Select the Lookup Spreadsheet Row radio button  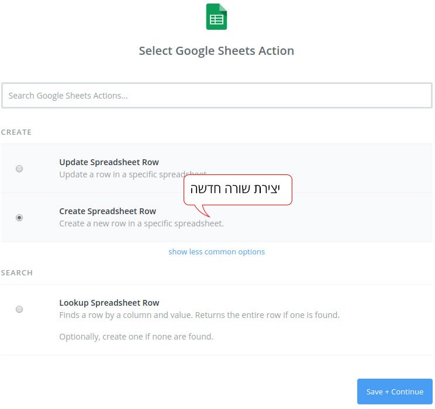click(19, 309)
